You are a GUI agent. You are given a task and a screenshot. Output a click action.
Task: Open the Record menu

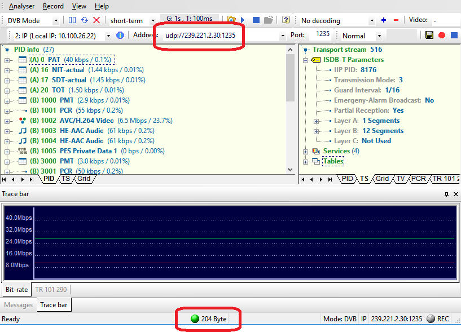click(x=53, y=6)
